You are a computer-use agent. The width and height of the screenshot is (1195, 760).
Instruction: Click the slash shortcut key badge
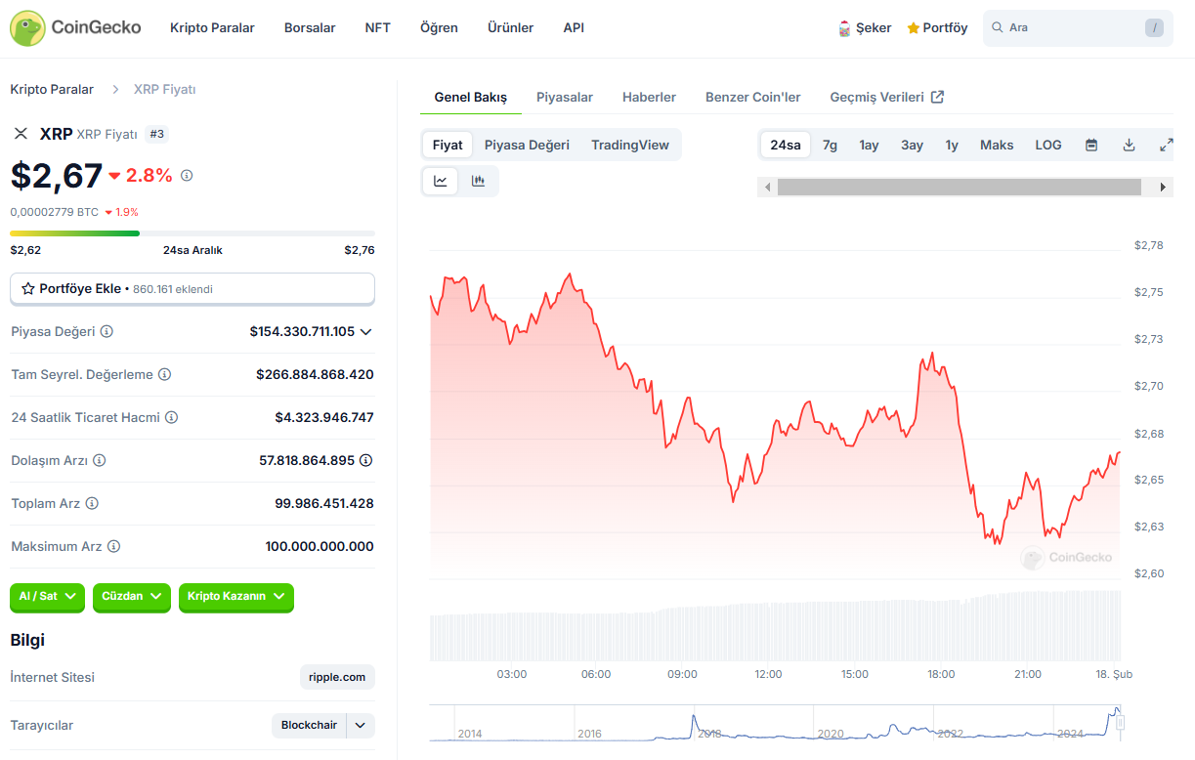click(1155, 27)
